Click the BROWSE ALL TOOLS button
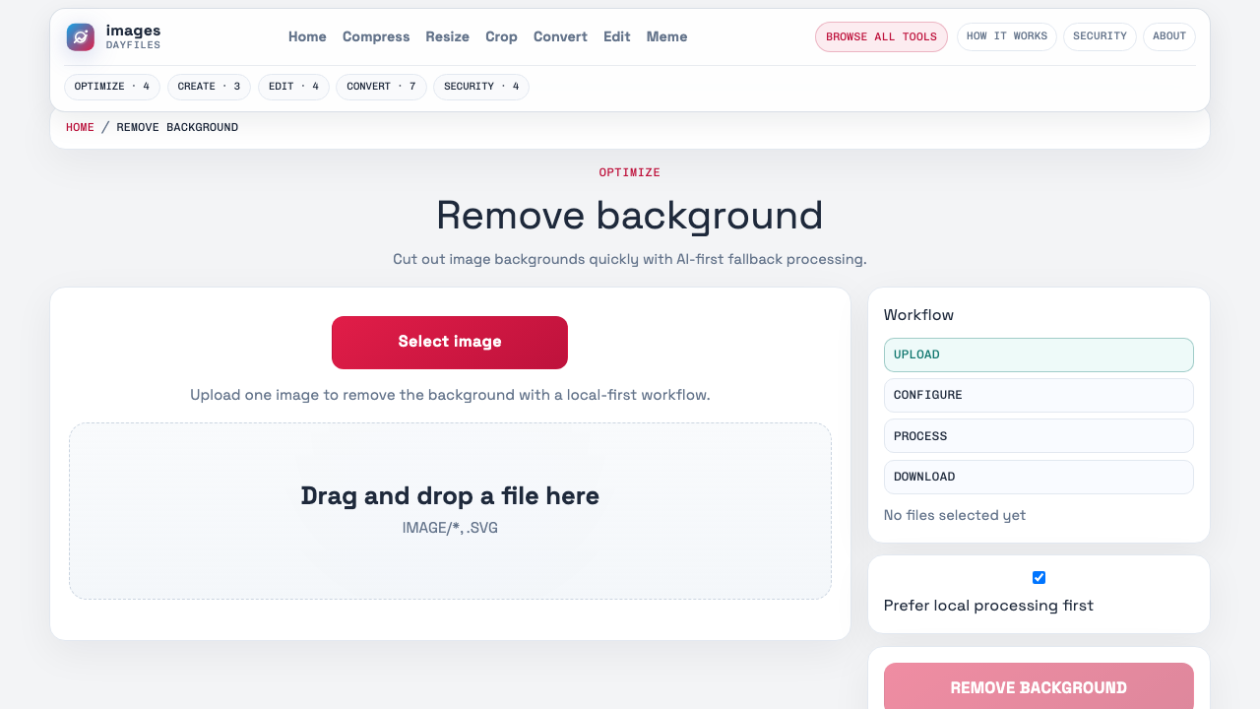Image resolution: width=1260 pixels, height=709 pixels. [x=880, y=36]
